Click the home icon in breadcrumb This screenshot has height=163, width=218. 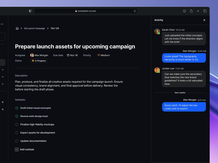17,28
